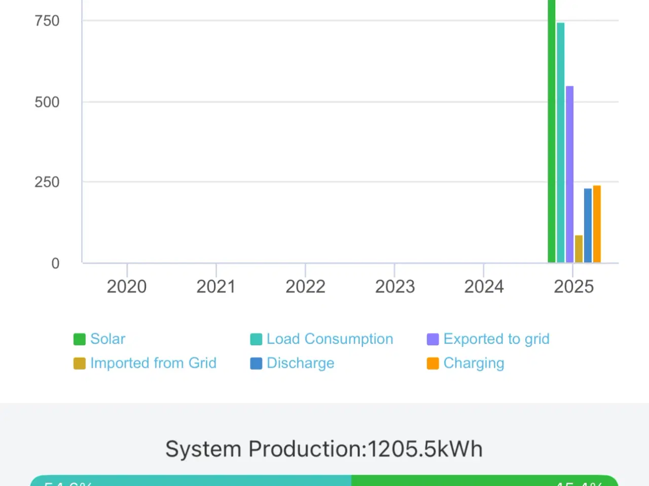649x486 pixels.
Task: Tap the green Solar bar for 2025
Action: pos(552,132)
